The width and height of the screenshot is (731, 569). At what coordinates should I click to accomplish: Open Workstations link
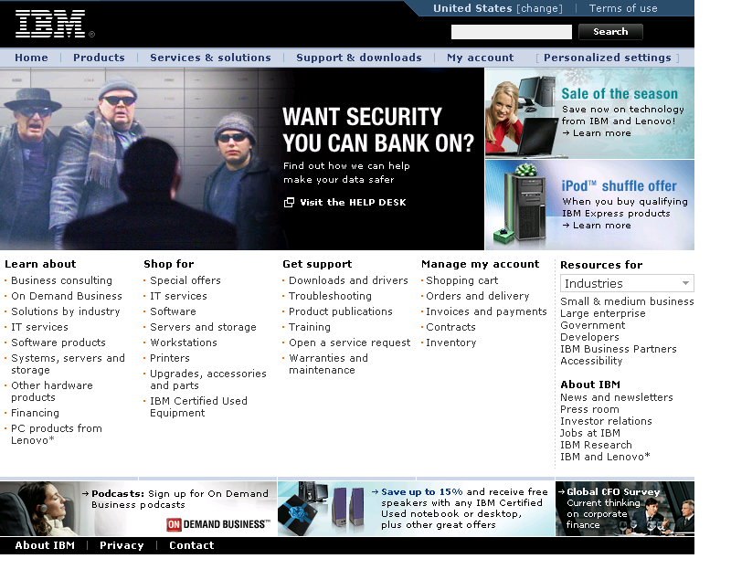pyautogui.click(x=184, y=342)
